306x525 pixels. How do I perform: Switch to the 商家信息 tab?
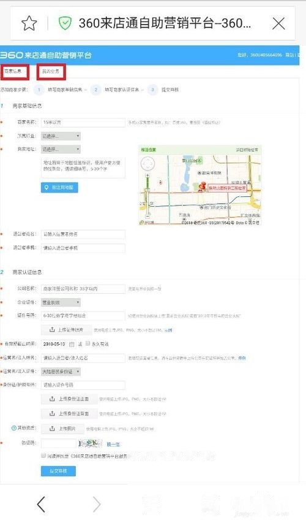(14, 71)
